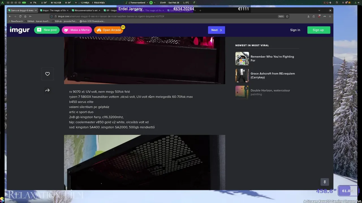Like the post with the heart icon
The height and width of the screenshot is (203, 362).
pos(48,74)
